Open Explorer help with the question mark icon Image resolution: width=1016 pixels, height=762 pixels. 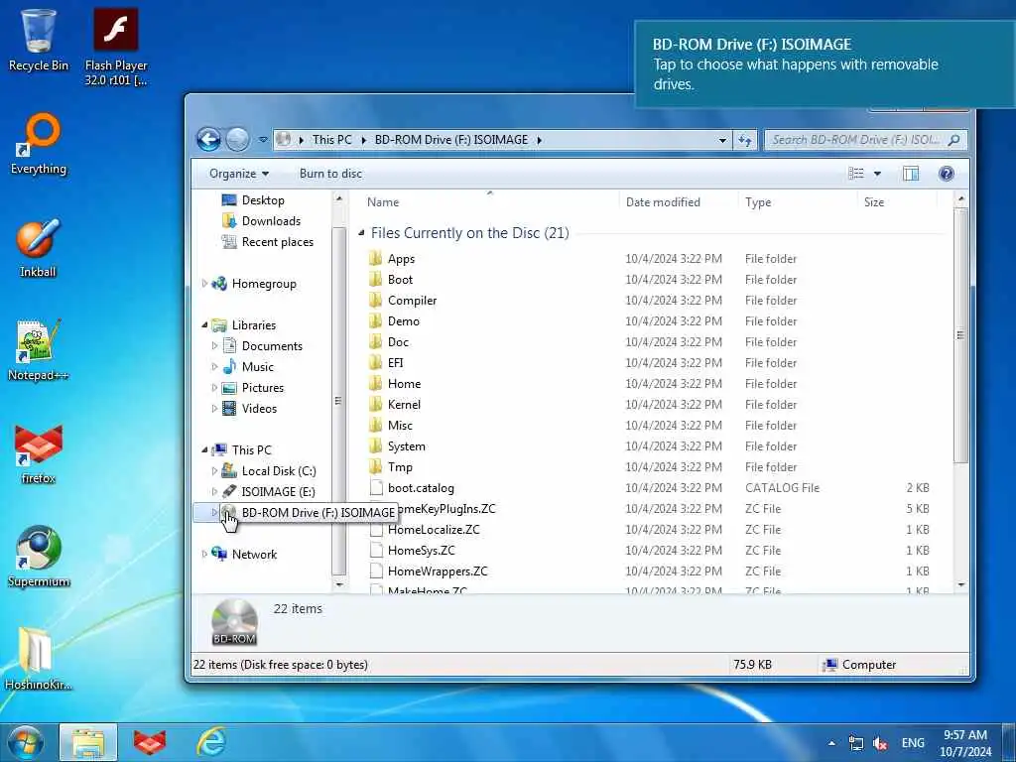[946, 173]
